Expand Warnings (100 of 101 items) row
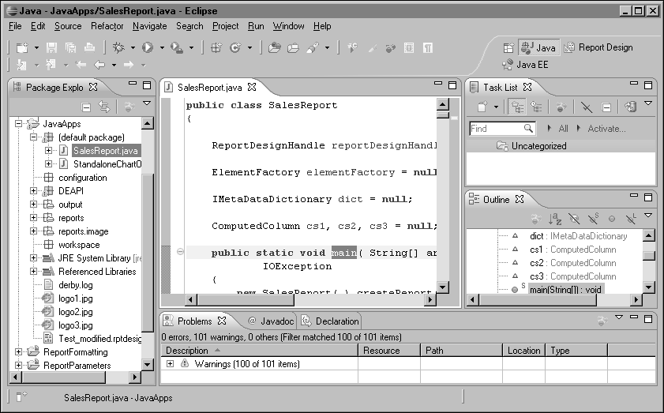Image resolution: width=664 pixels, height=413 pixels. coord(171,364)
